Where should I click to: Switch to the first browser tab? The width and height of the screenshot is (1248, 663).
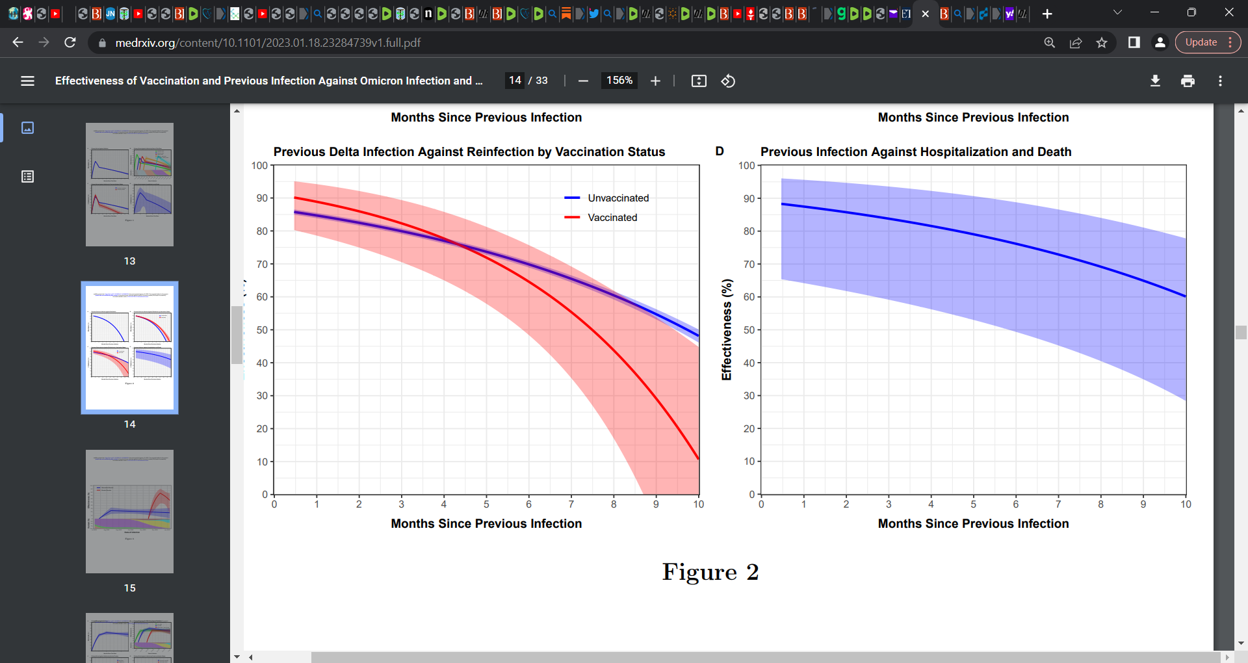14,14
